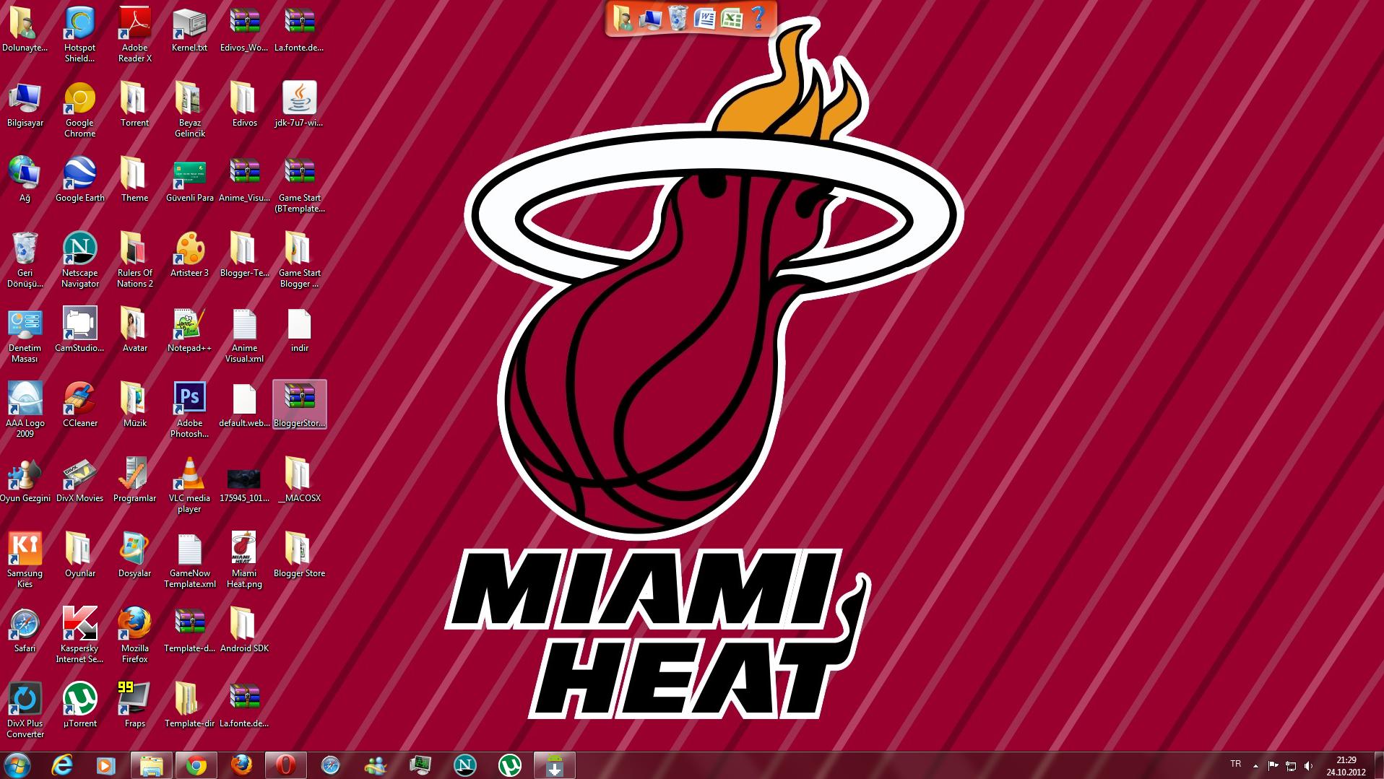Select the Anime Visual.xml file
This screenshot has height=779, width=1384.
pos(245,335)
